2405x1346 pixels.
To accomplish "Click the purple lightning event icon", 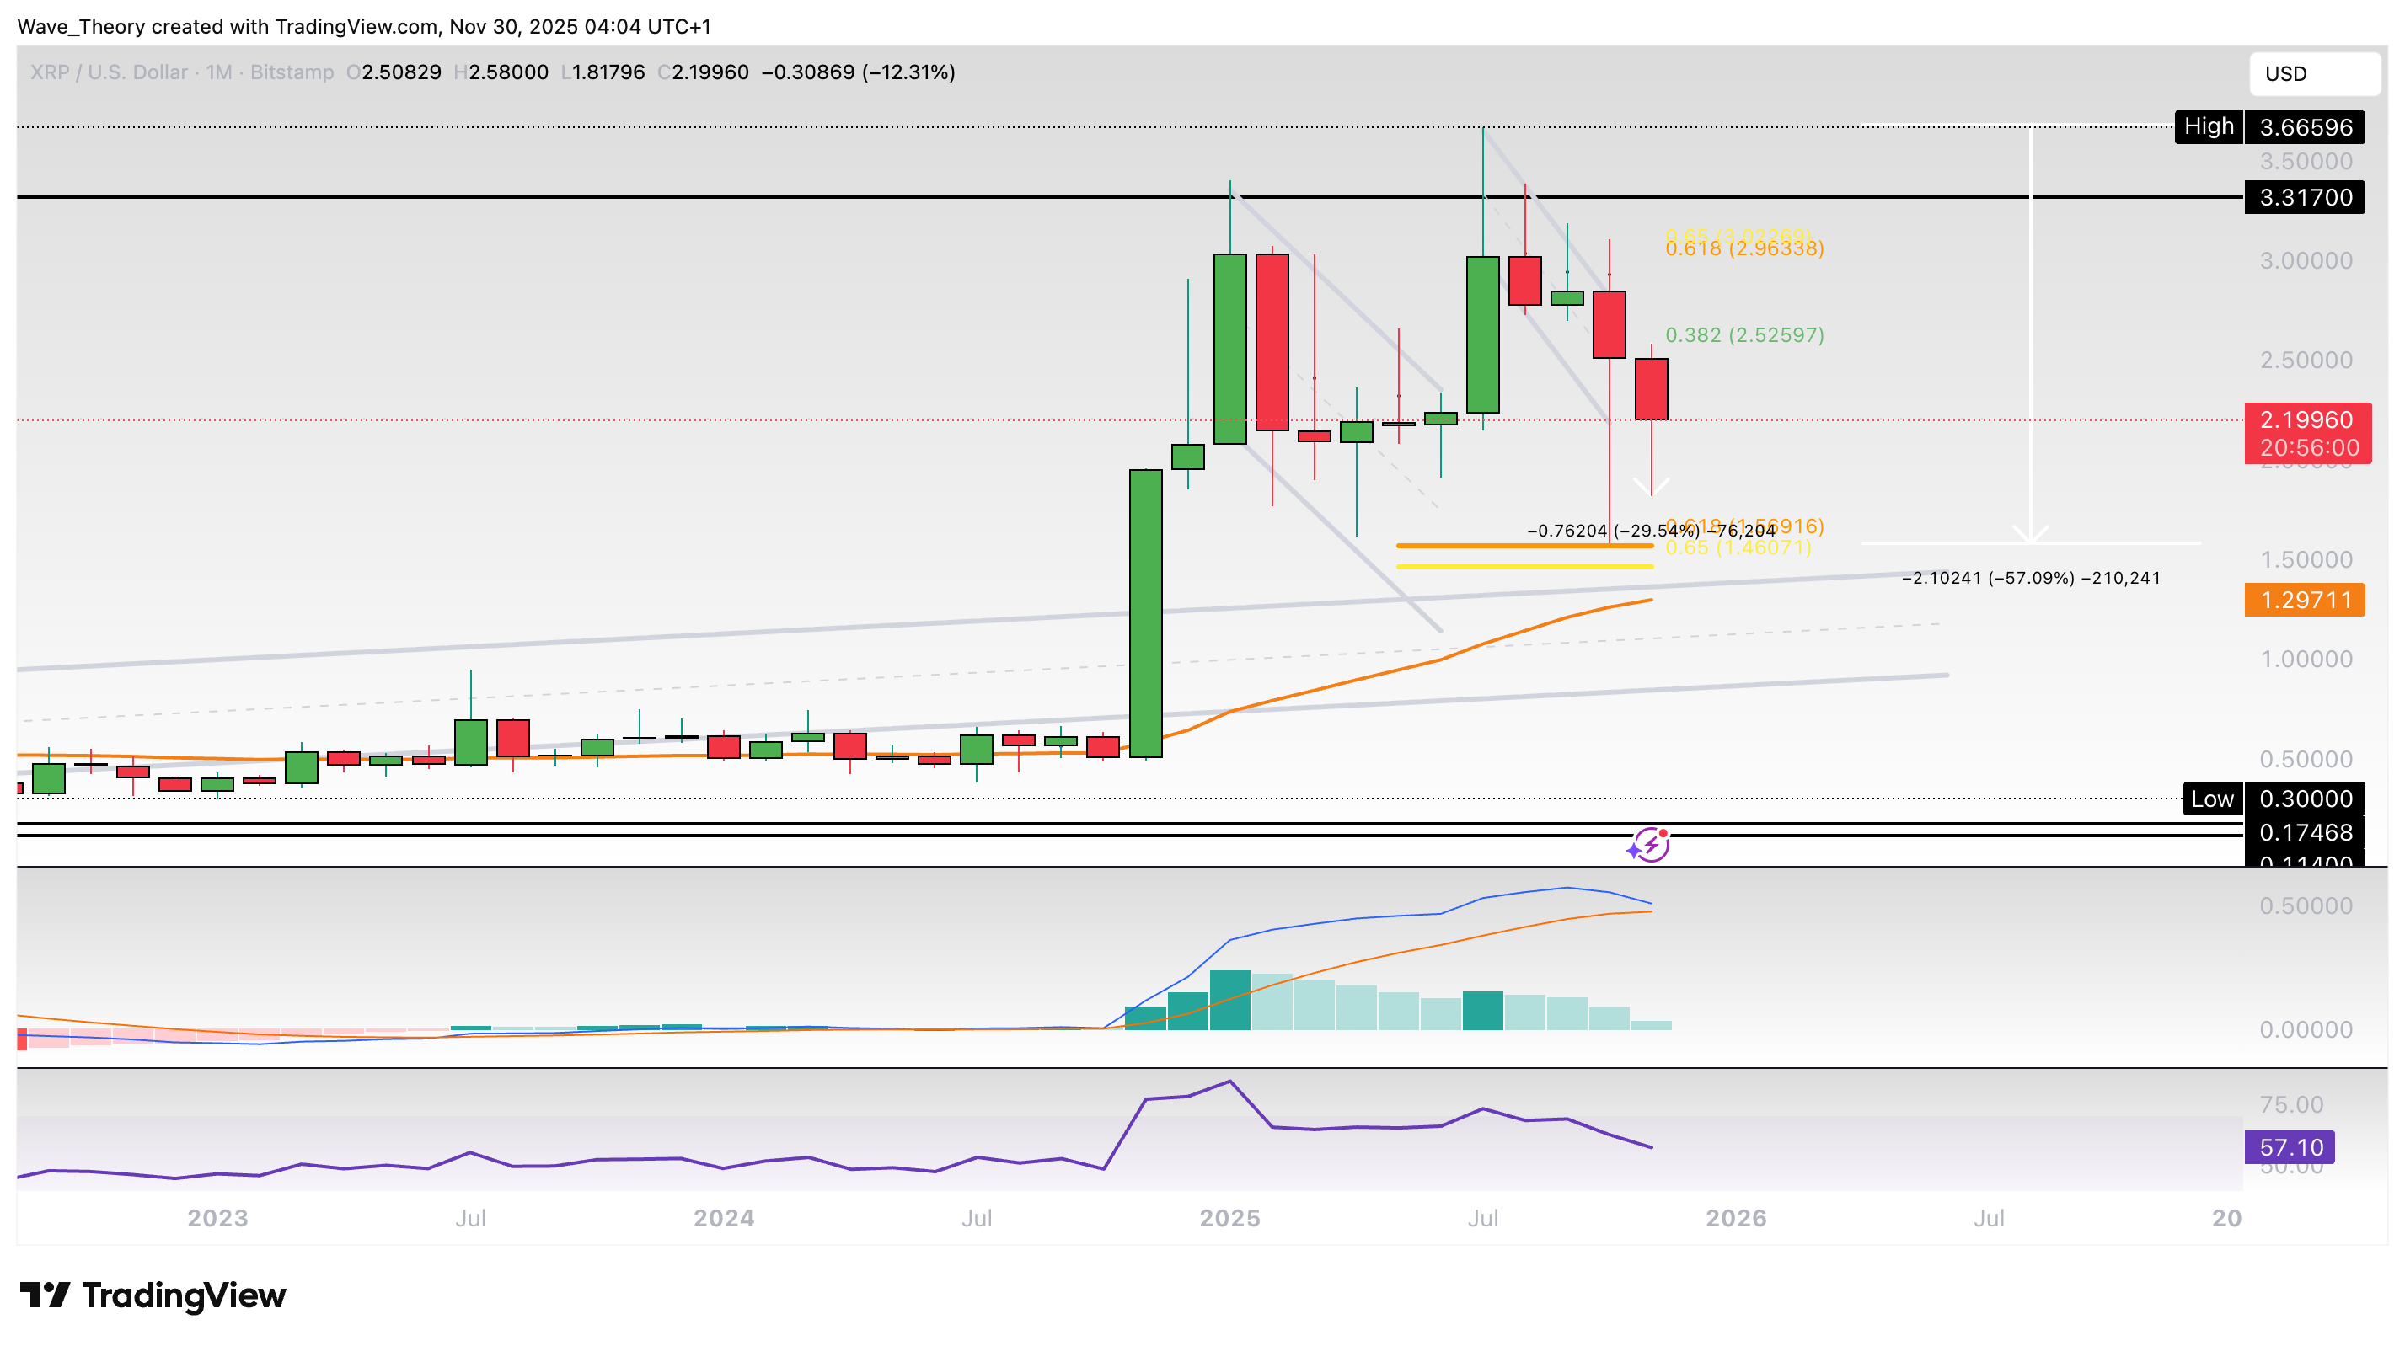I will point(1650,845).
